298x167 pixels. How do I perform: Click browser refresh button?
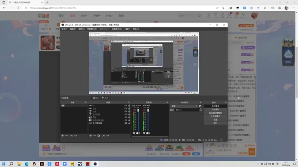coord(18,8)
